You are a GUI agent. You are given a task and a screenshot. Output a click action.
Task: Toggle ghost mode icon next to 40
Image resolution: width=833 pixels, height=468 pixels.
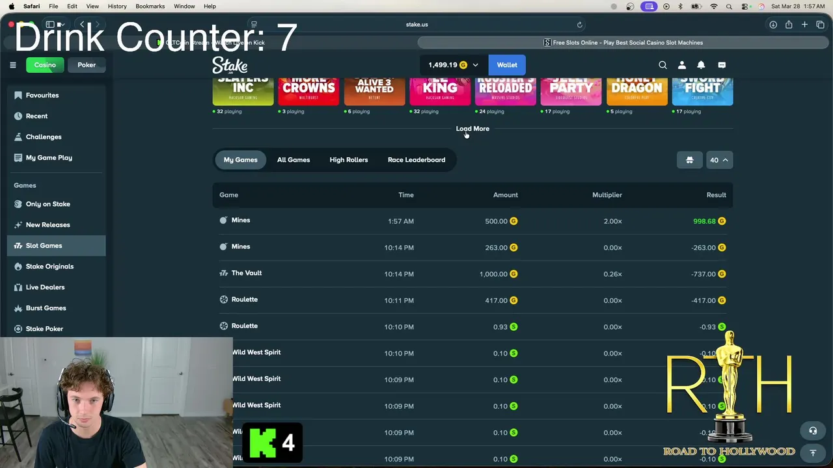690,160
